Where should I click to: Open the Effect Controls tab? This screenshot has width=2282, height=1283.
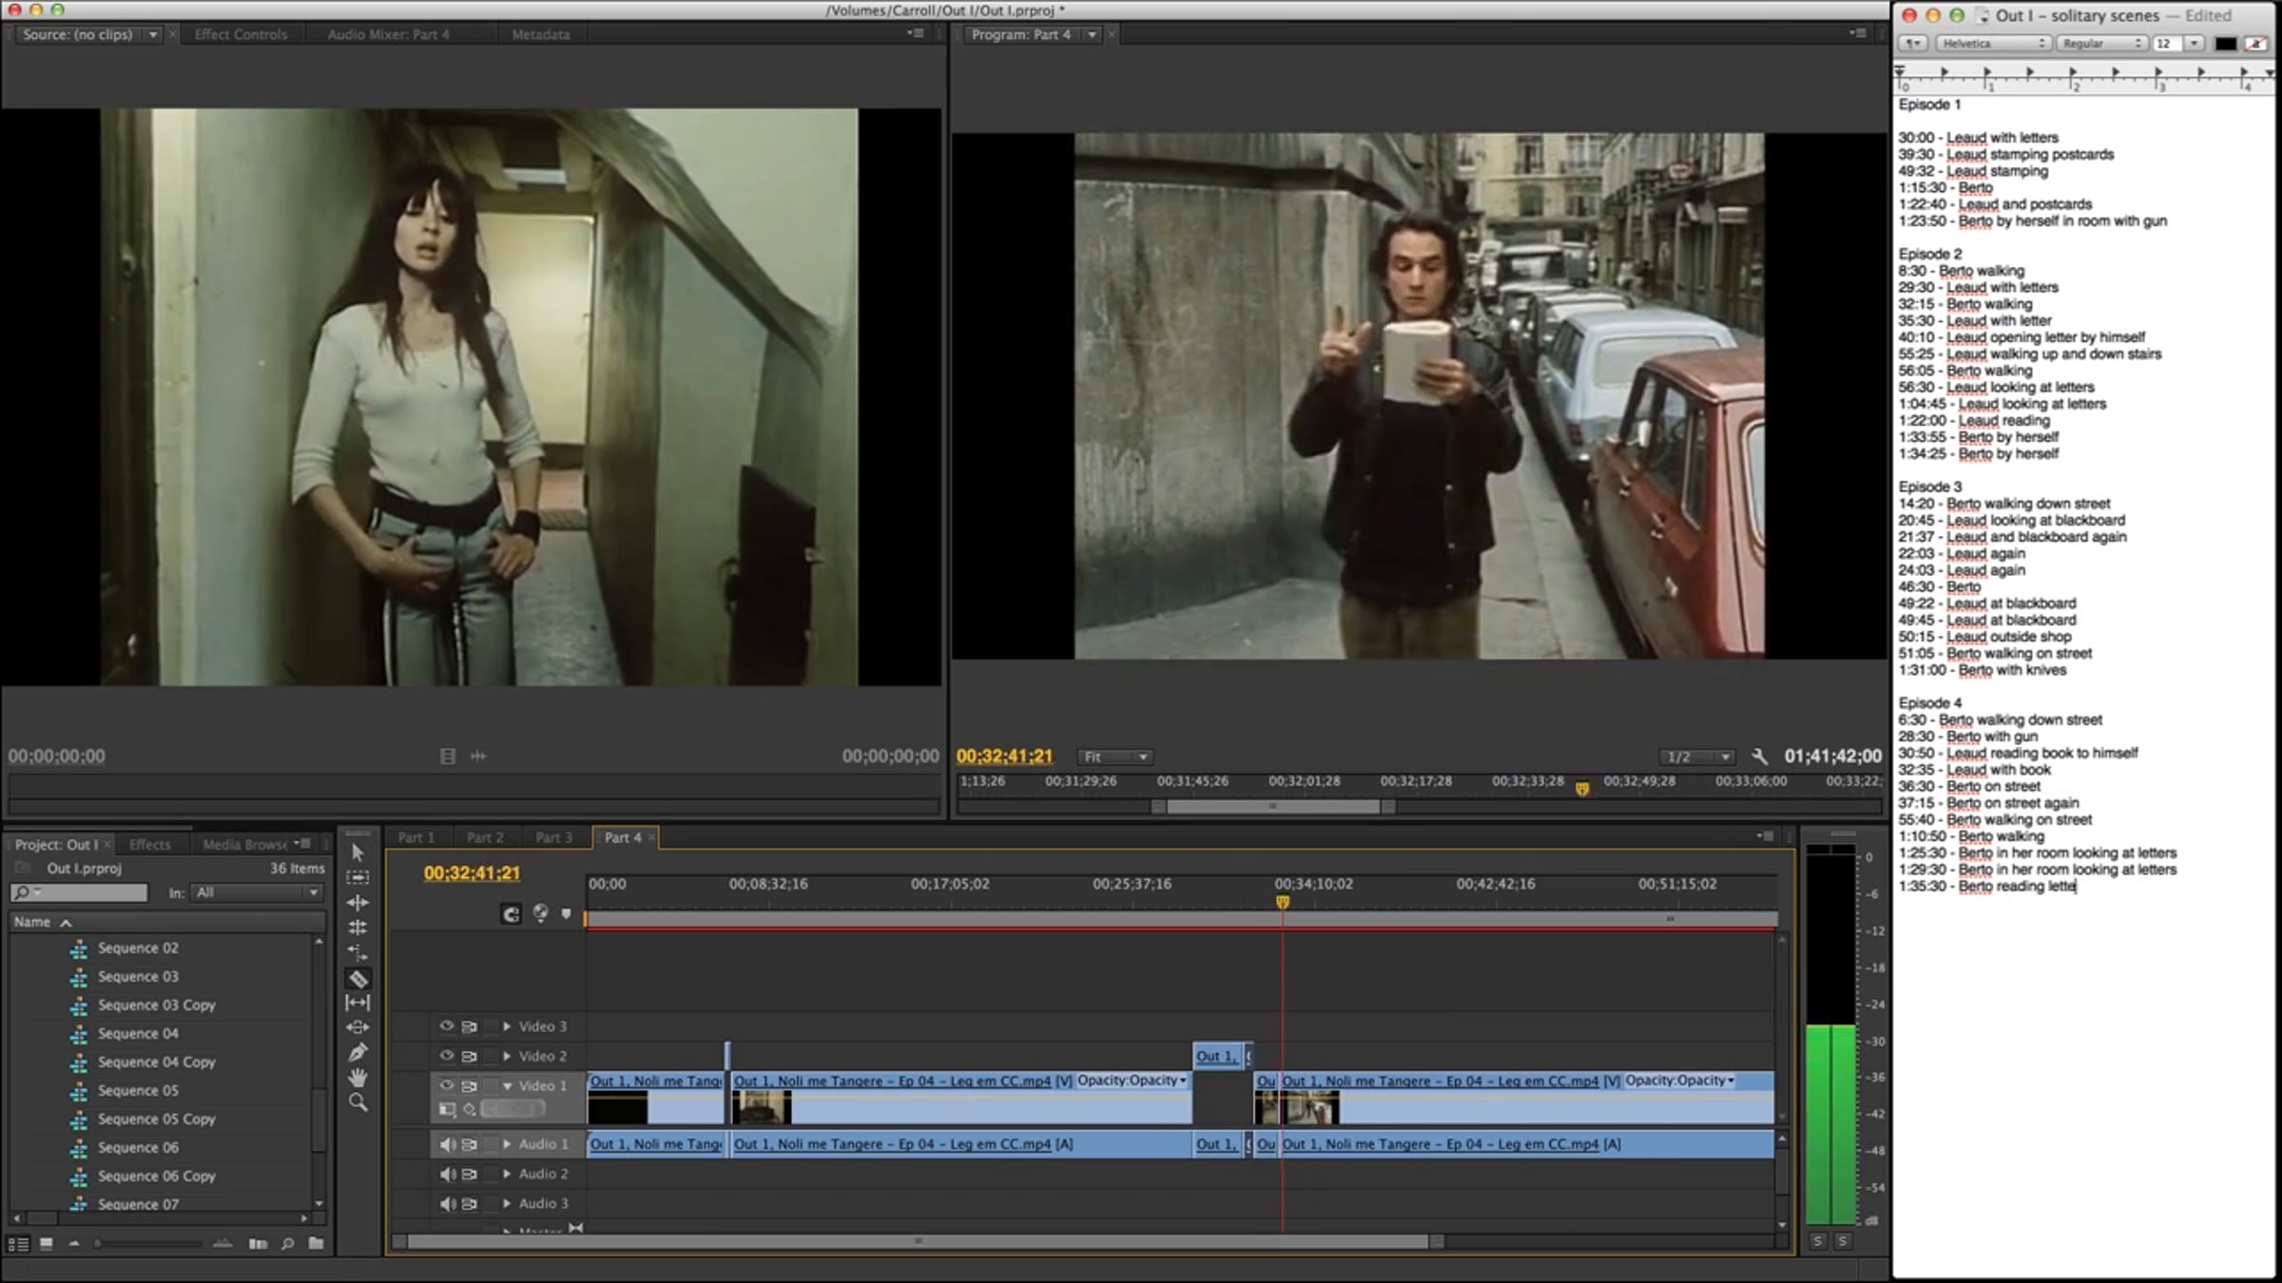(241, 34)
